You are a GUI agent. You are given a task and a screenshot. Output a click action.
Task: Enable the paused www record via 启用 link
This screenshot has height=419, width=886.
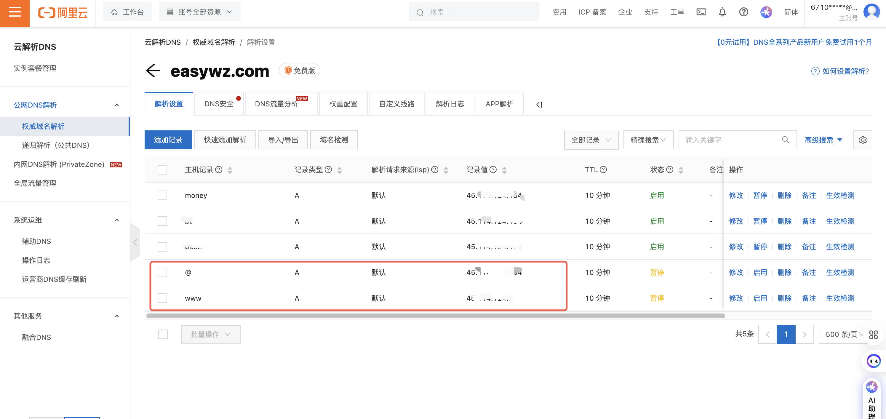point(760,298)
